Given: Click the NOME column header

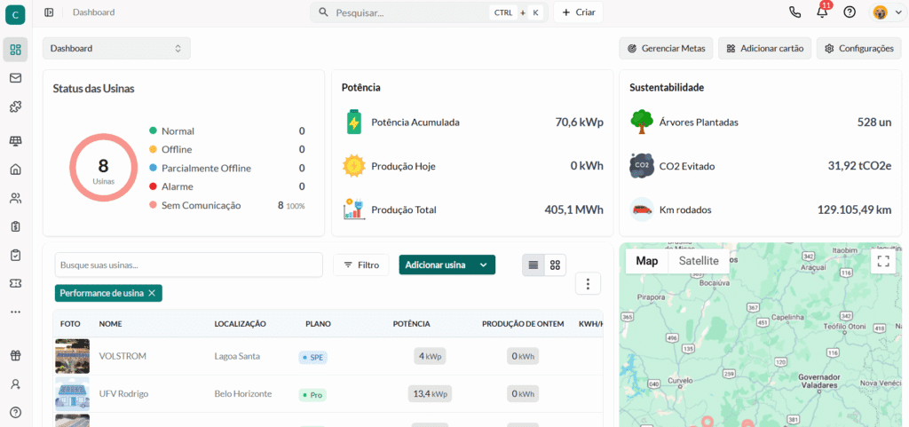Looking at the screenshot, I should [x=110, y=324].
